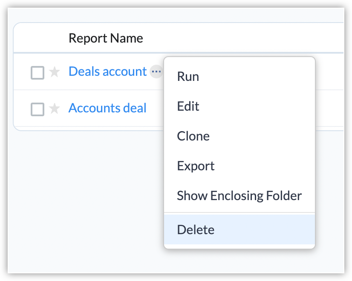
Task: Click empty gray area below the reports table
Action: 85,192
